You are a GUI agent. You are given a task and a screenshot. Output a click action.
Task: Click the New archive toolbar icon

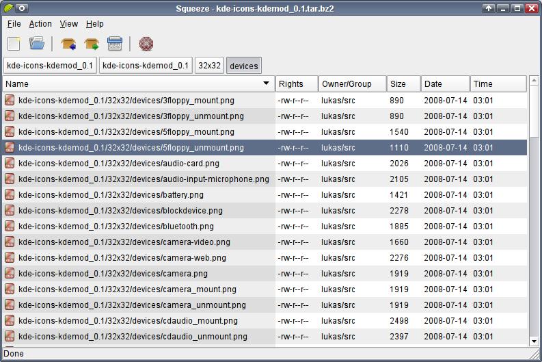[x=14, y=44]
